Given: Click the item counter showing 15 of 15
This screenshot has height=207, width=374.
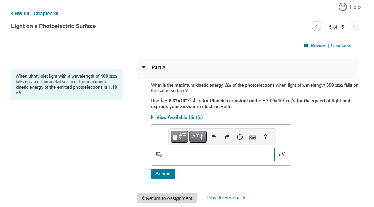Looking at the screenshot, I should 335,27.
